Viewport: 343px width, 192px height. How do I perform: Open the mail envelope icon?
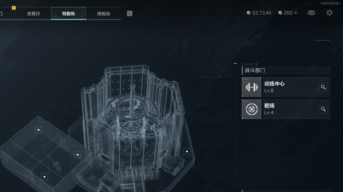pyautogui.click(x=311, y=13)
